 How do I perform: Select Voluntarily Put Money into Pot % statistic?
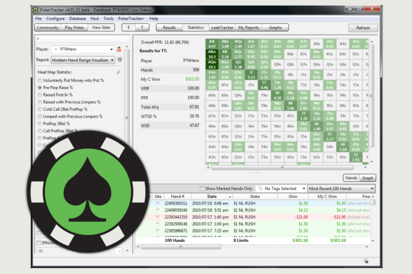(40, 80)
